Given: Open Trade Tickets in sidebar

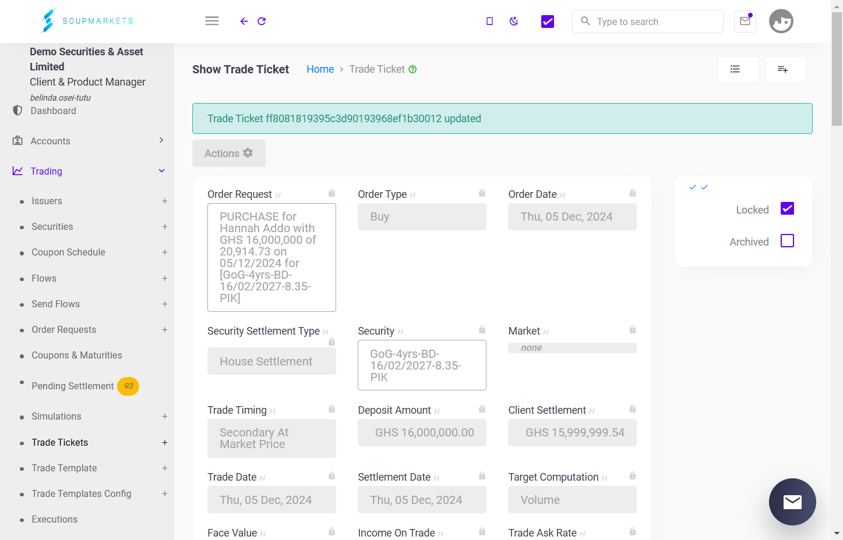Looking at the screenshot, I should click(60, 442).
